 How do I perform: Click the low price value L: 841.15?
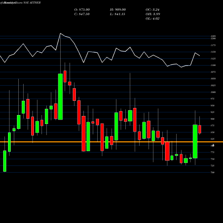pyautogui.click(x=117, y=14)
